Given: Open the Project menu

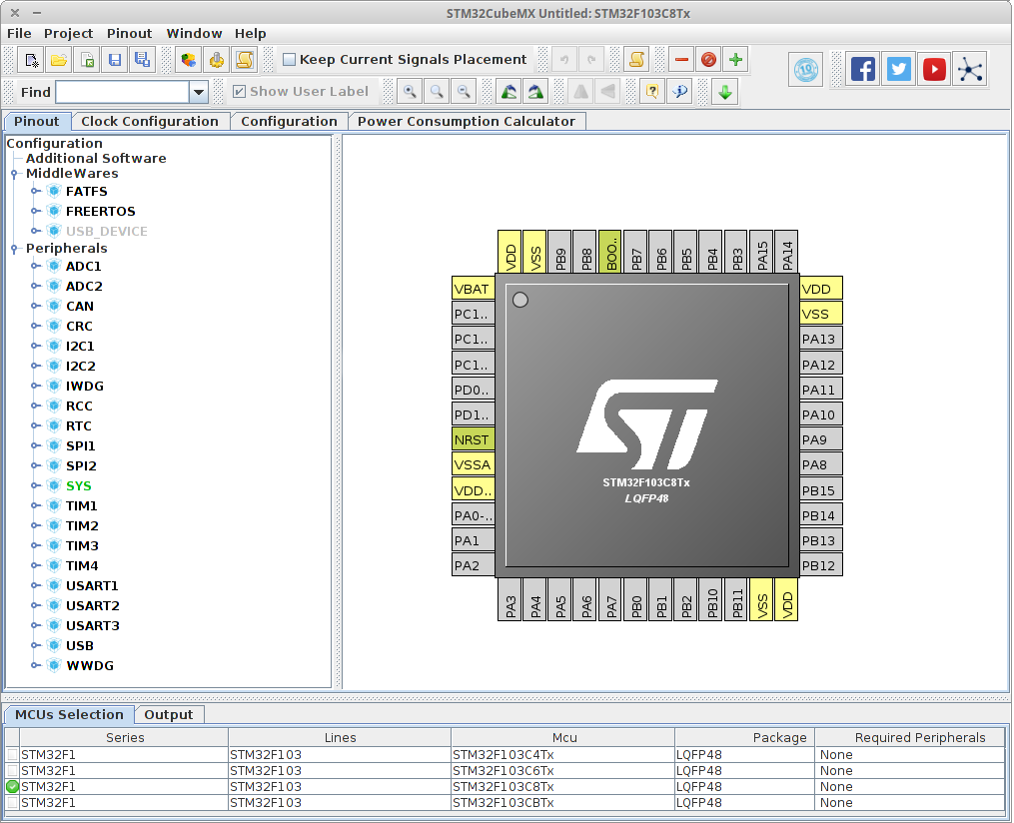Looking at the screenshot, I should pyautogui.click(x=69, y=34).
